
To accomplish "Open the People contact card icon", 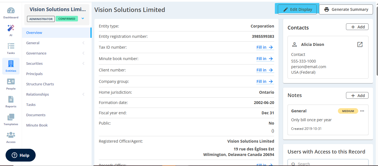I will 11,81.
